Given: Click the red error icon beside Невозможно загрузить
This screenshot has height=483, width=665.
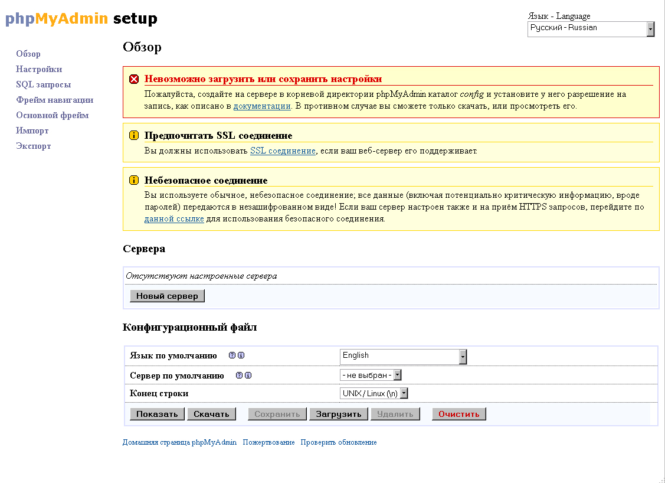Looking at the screenshot, I should coord(134,79).
